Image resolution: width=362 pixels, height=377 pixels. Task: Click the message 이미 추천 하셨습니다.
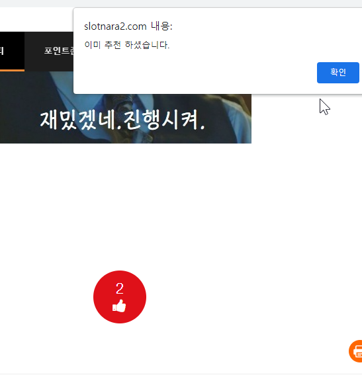[x=127, y=45]
